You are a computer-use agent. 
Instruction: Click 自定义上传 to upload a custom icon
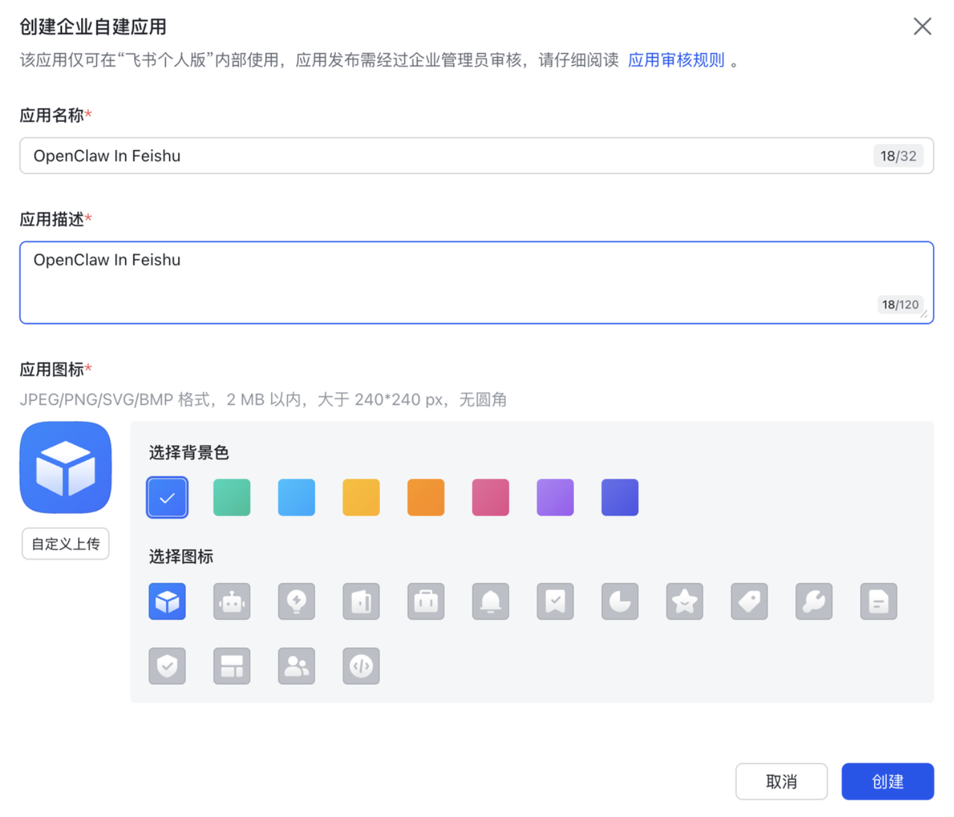click(x=65, y=543)
